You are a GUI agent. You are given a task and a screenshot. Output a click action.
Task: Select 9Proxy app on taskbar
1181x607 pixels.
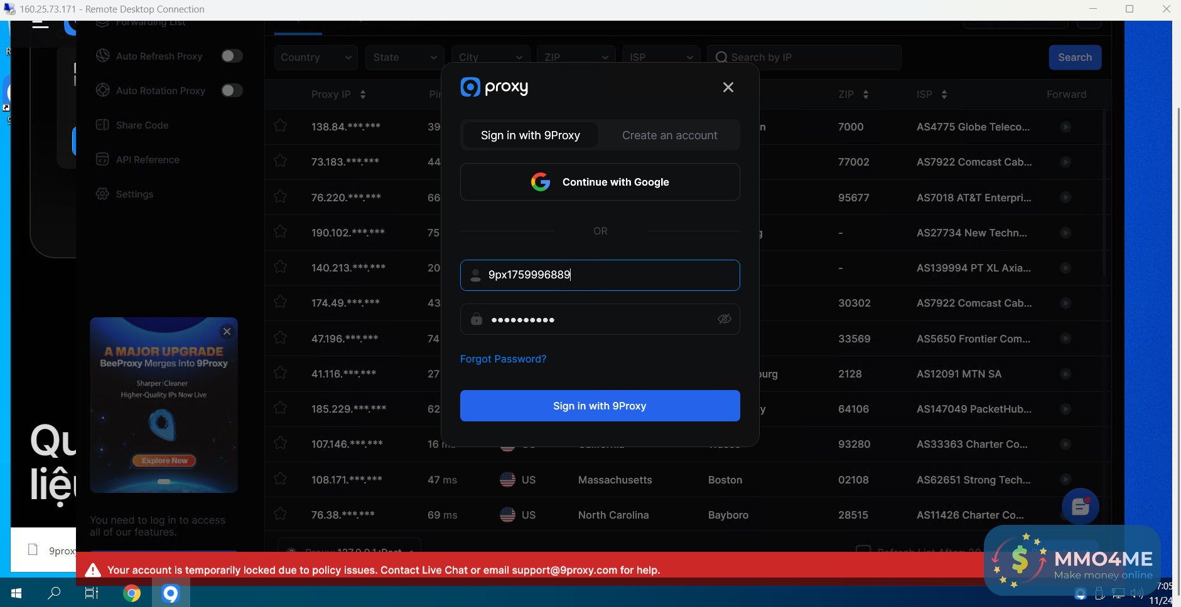(x=171, y=593)
